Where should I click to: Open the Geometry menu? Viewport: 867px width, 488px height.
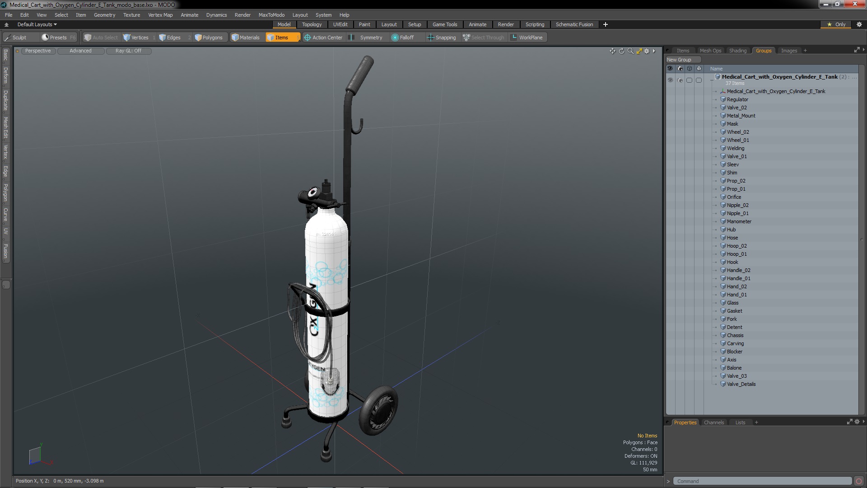pos(104,15)
